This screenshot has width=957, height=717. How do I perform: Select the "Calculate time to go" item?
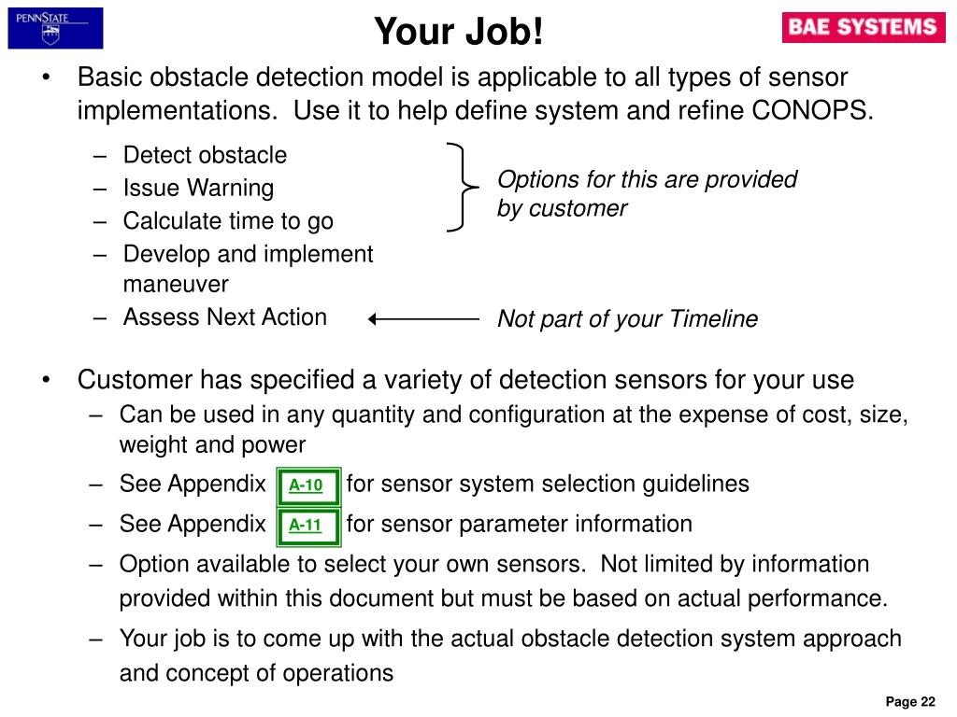tap(228, 221)
